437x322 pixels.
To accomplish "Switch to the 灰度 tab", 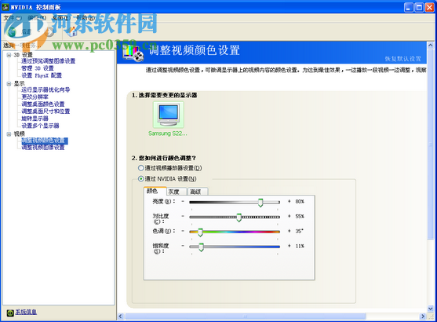I will point(177,192).
